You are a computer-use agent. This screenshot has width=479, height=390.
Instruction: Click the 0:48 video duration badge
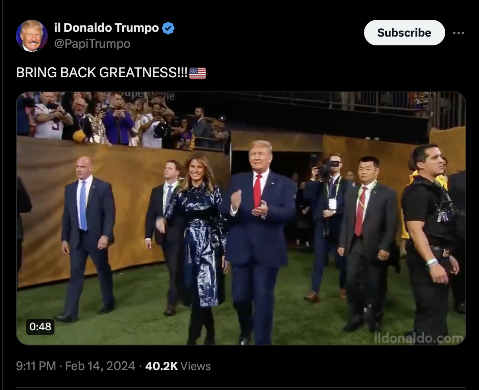pyautogui.click(x=41, y=327)
